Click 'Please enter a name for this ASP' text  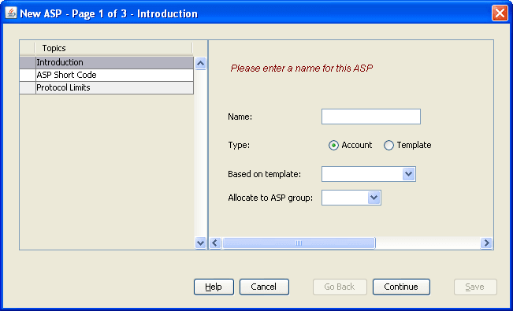coord(302,68)
